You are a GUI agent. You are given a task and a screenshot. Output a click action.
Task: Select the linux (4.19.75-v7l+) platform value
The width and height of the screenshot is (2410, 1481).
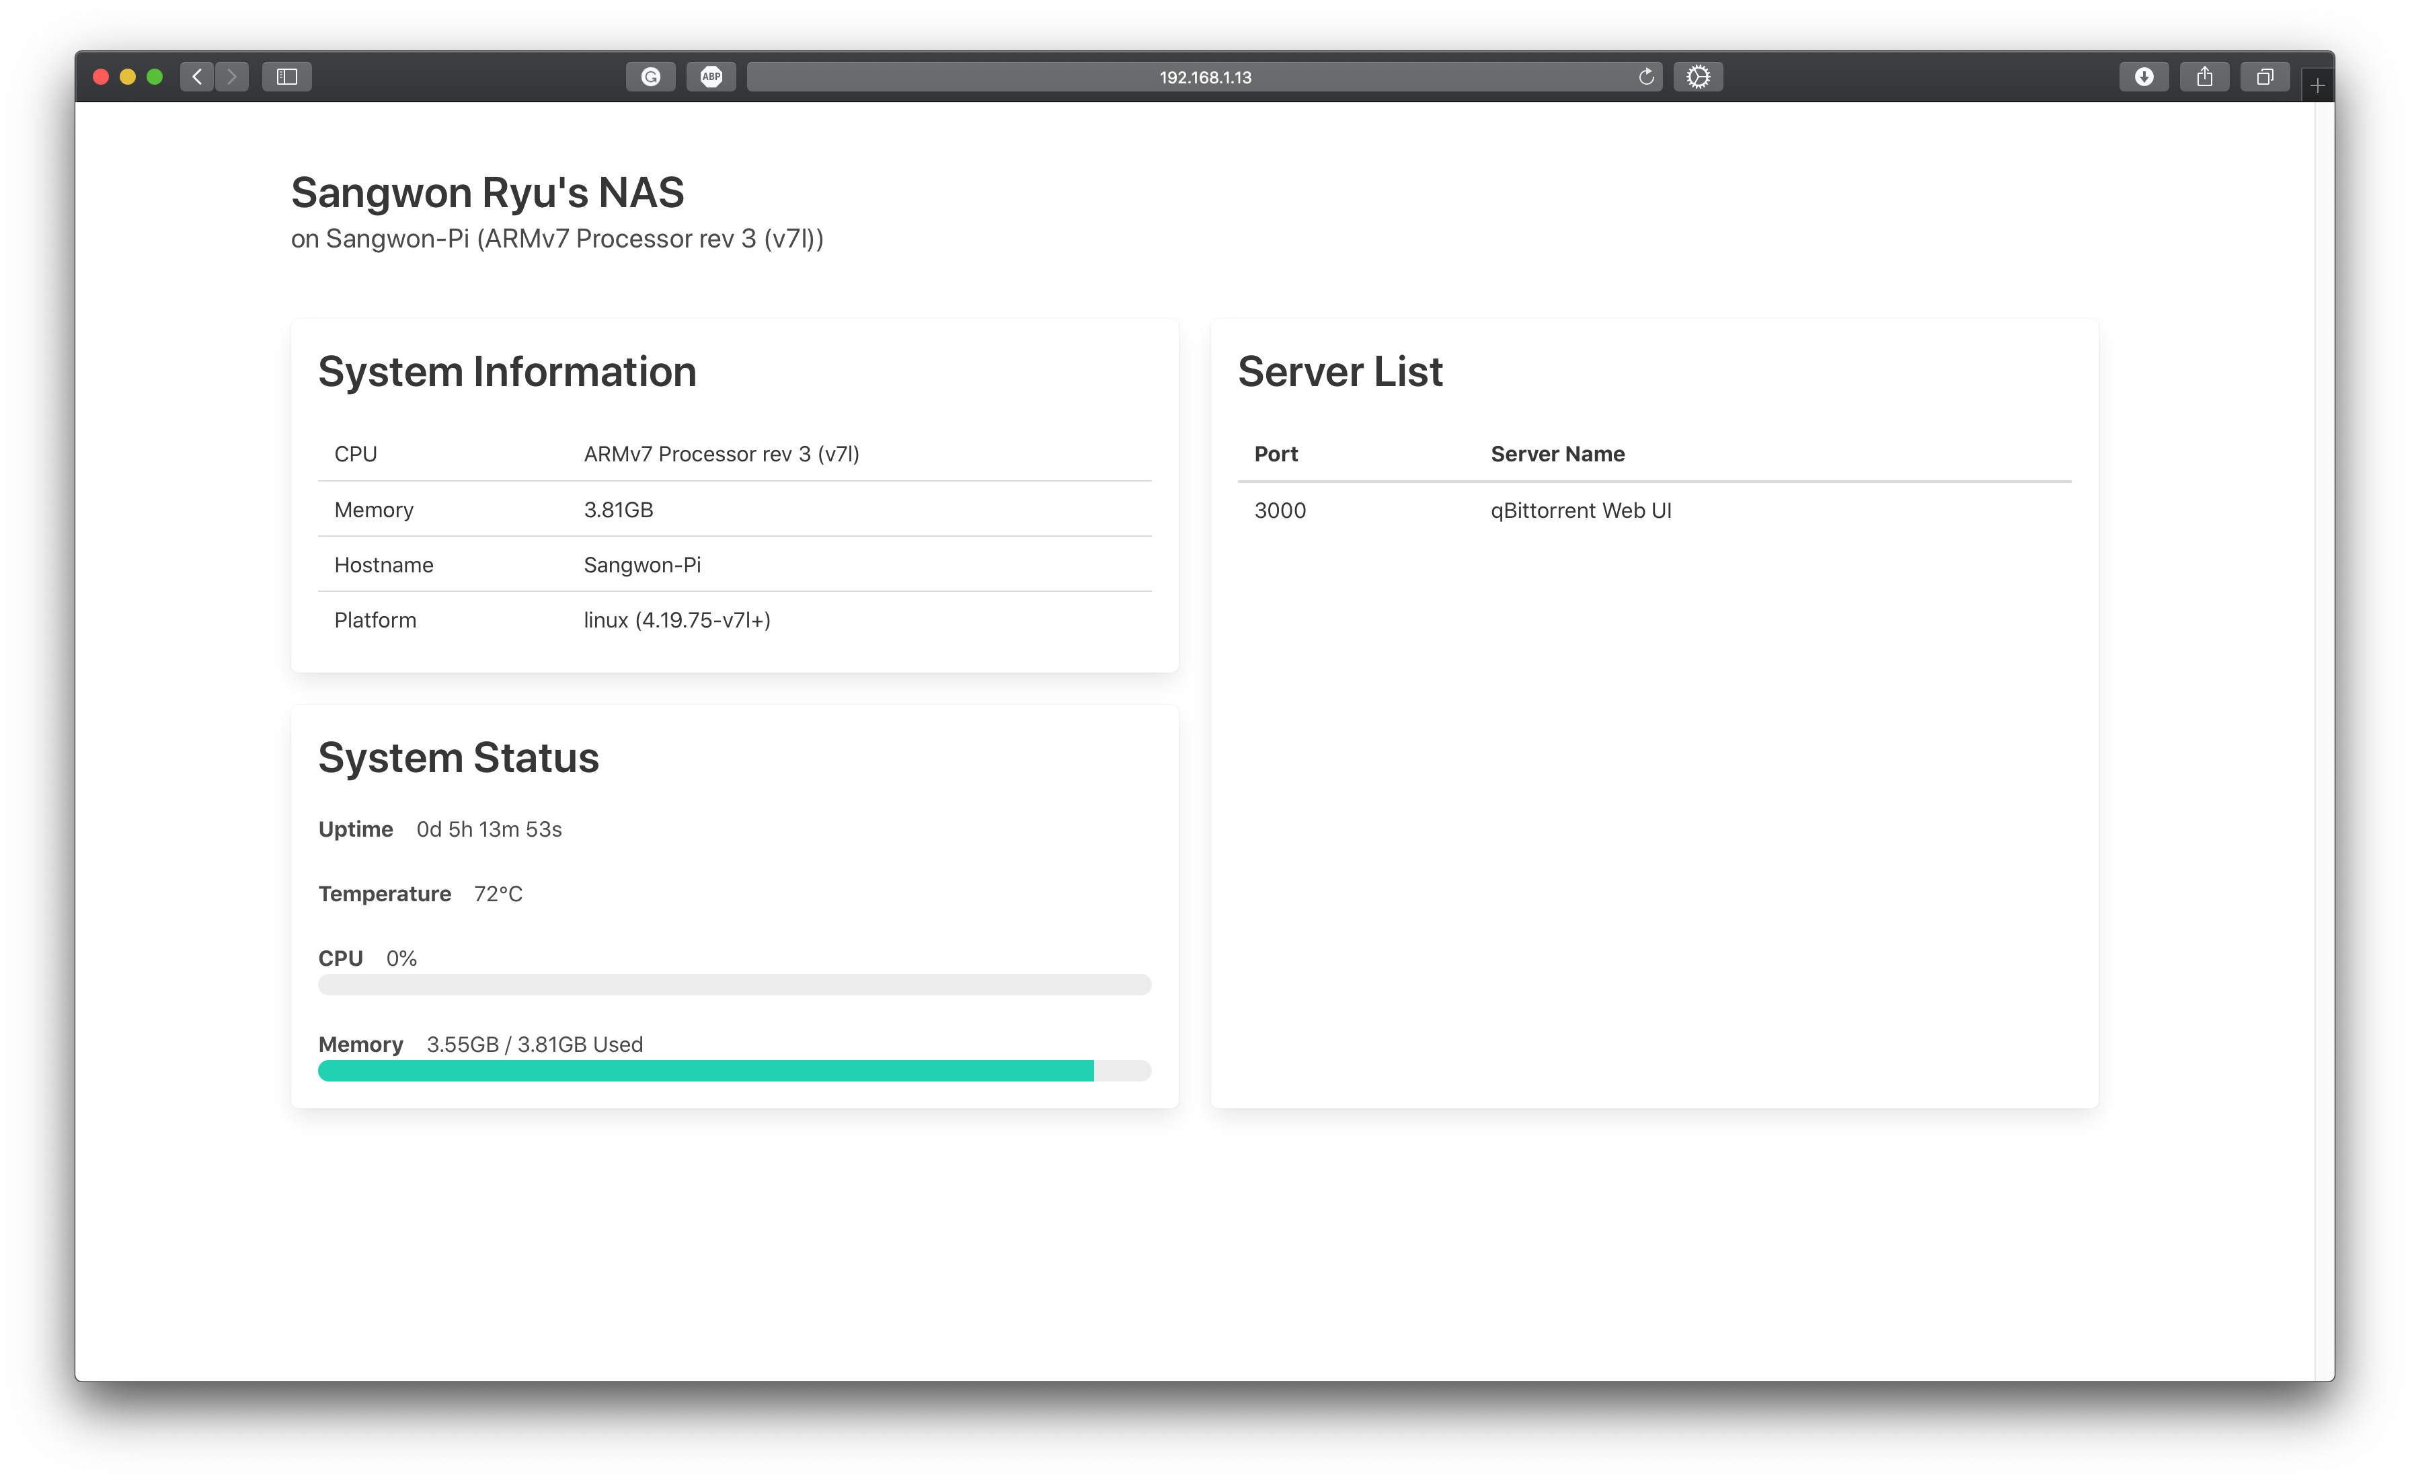[x=676, y=620]
